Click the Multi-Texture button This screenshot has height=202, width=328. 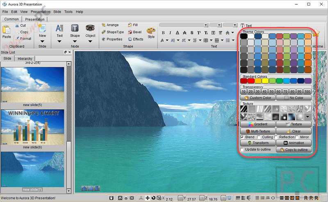(x=258, y=132)
